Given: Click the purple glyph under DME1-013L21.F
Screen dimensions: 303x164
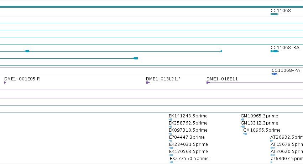Looking at the screenshot, I should tap(148, 83).
